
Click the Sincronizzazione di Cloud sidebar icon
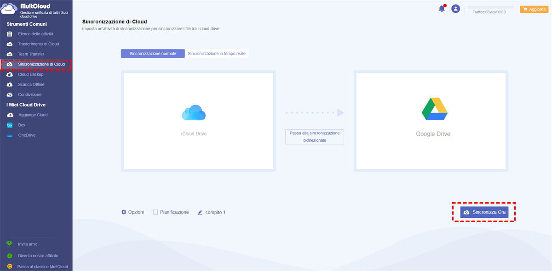click(x=10, y=64)
